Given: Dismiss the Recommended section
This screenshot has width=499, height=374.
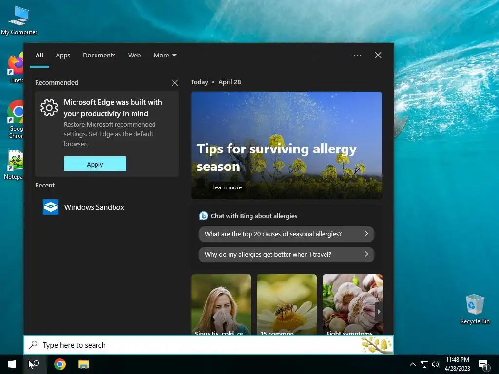Looking at the screenshot, I should tap(175, 83).
